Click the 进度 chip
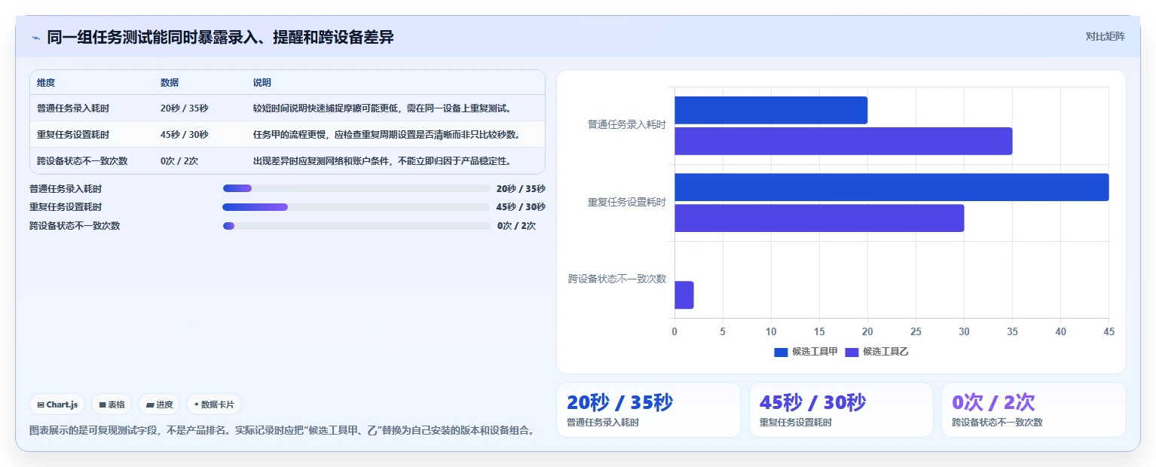The image size is (1156, 467). tap(159, 404)
